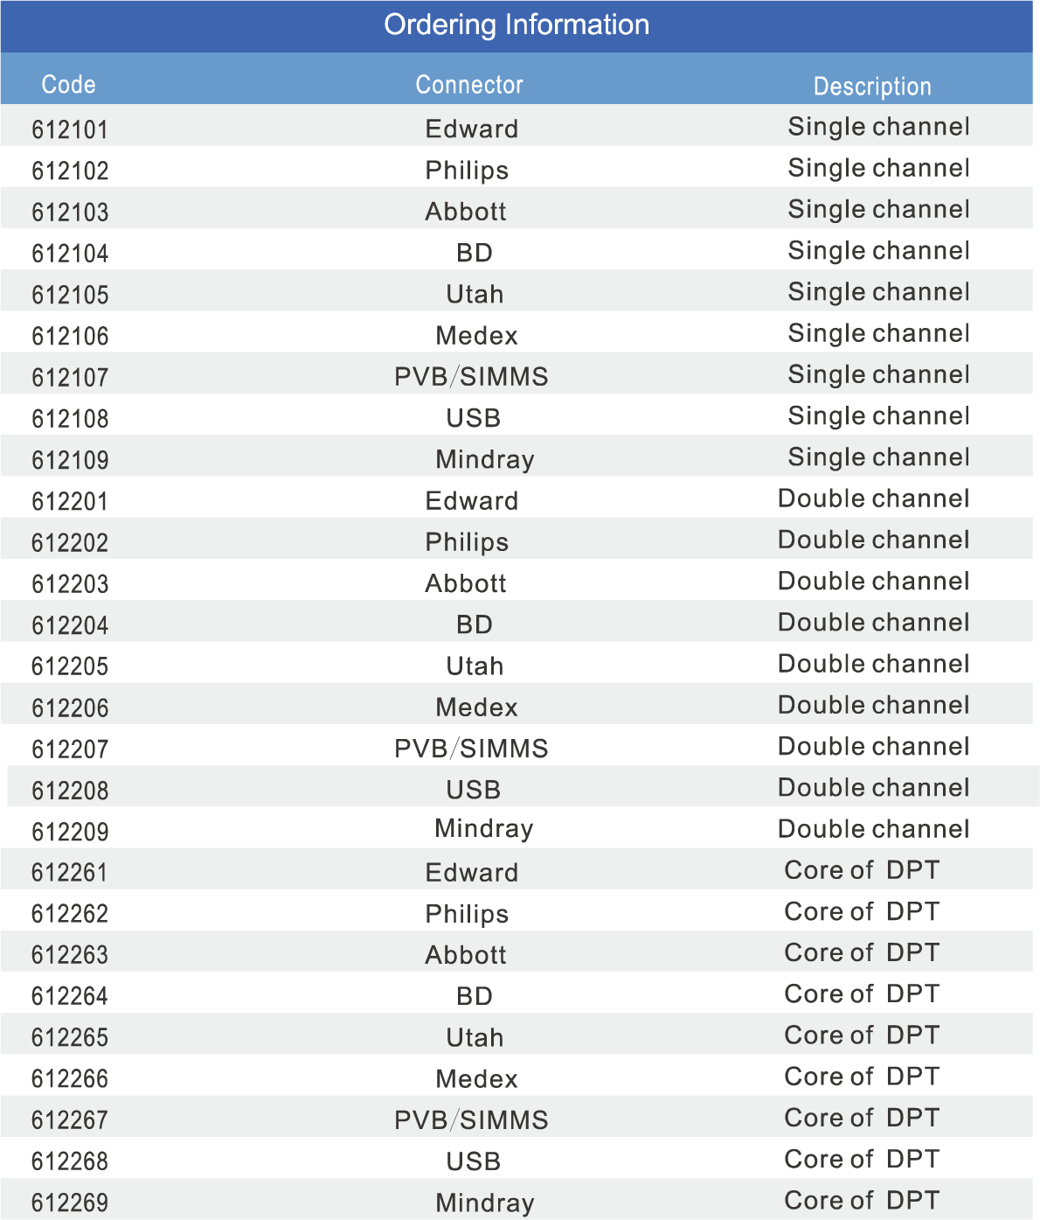
Task: Click the Ordering Information title bar
Action: pyautogui.click(x=517, y=26)
